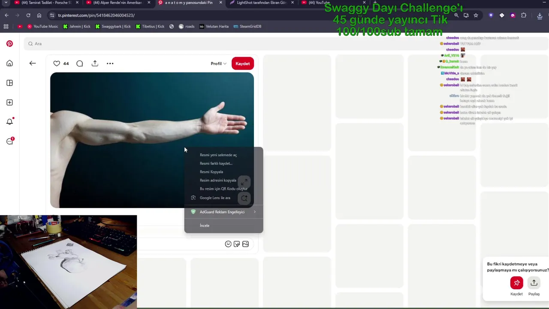The width and height of the screenshot is (549, 309).
Task: Open Velutan Harita bookmark
Action: [x=214, y=27]
